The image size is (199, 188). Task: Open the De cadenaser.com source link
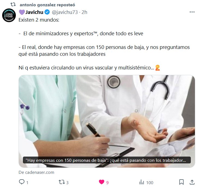pyautogui.click(x=37, y=172)
